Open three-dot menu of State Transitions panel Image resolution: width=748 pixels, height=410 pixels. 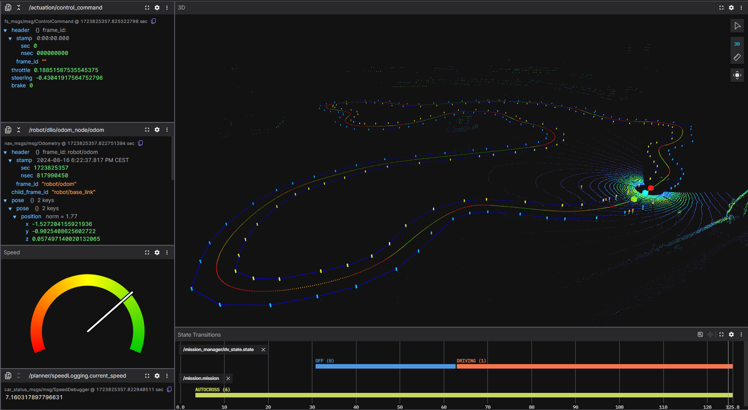(x=741, y=334)
